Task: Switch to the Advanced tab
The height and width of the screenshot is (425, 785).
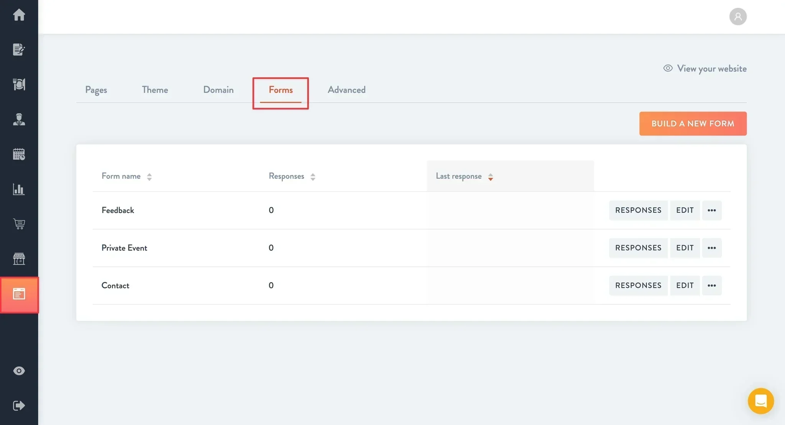Action: pos(347,90)
